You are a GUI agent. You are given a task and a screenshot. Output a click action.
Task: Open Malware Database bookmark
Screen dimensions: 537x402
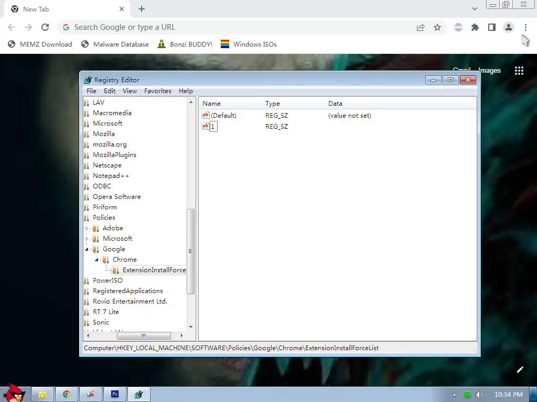pos(115,44)
